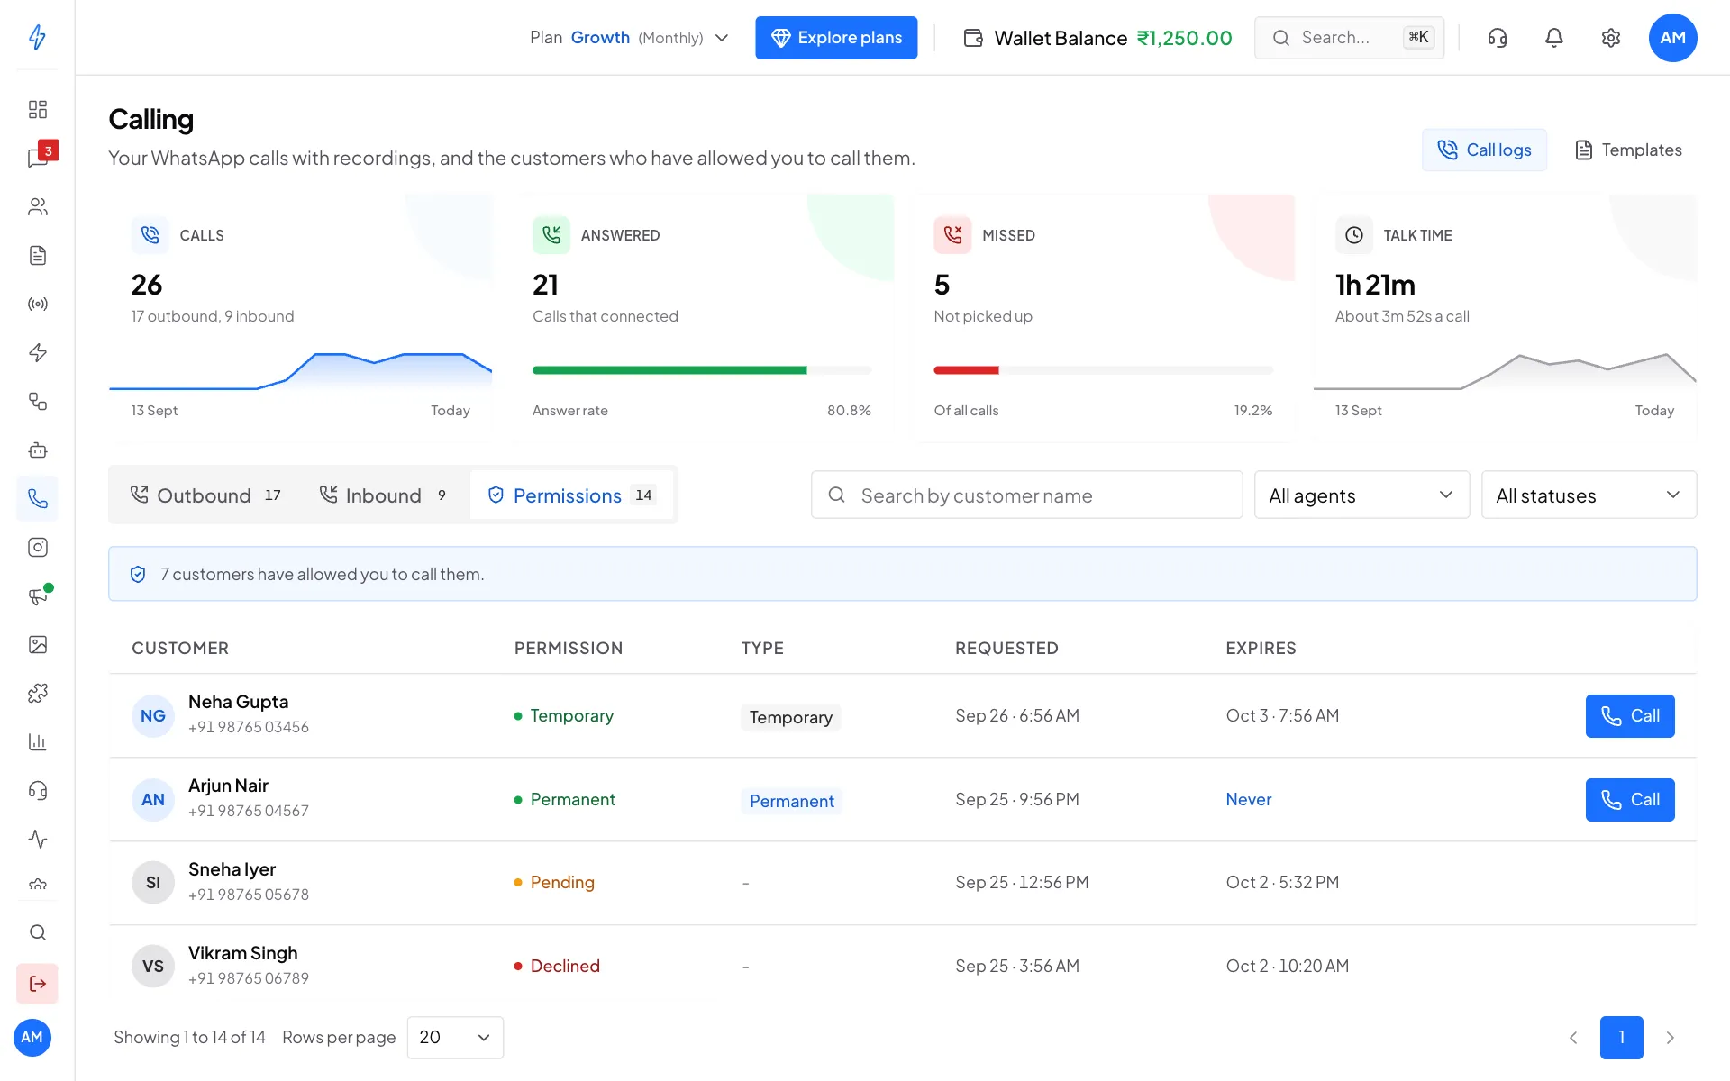
Task: Open the notifications bell icon
Action: coord(1553,37)
